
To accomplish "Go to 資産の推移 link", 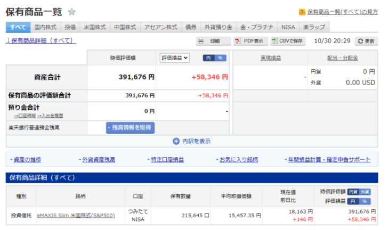I will (x=28, y=159).
